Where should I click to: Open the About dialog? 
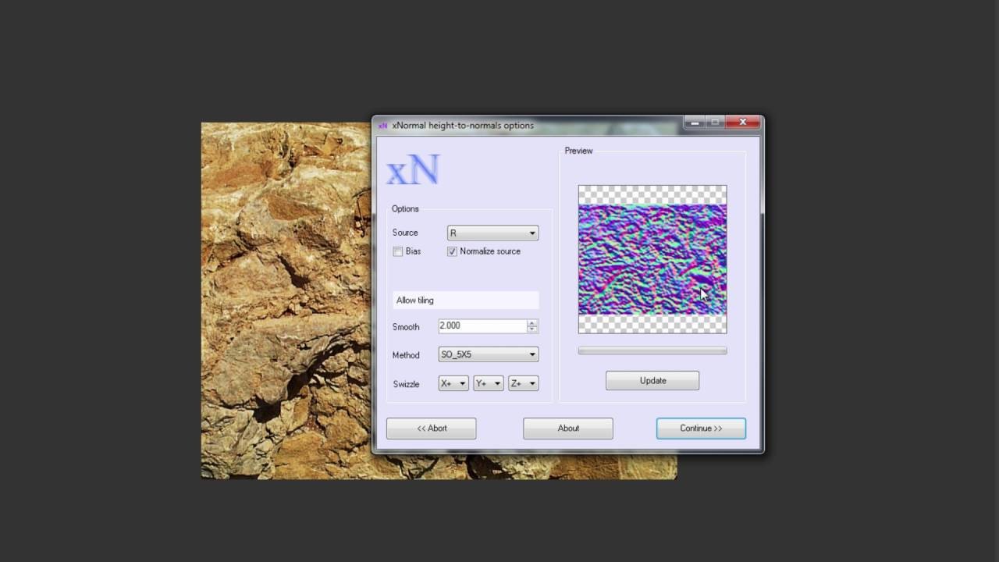pyautogui.click(x=568, y=429)
